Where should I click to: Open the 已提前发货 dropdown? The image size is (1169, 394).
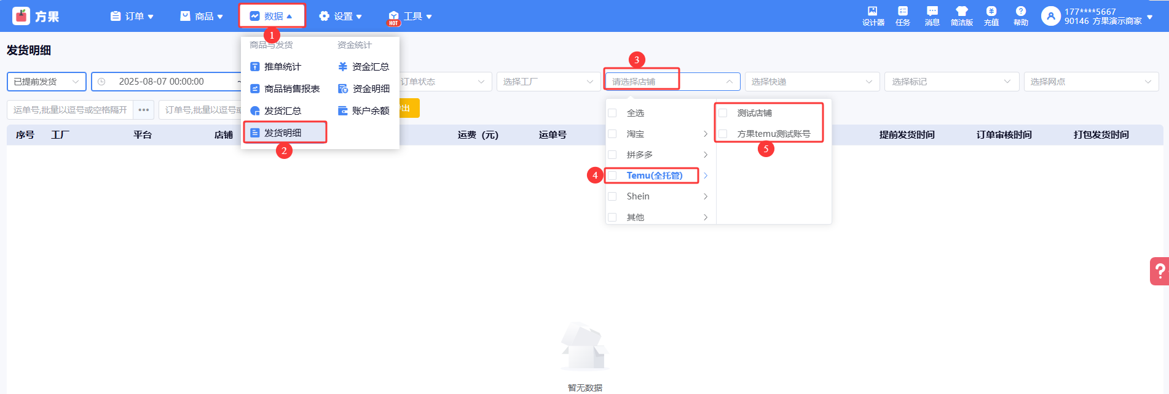(x=47, y=82)
